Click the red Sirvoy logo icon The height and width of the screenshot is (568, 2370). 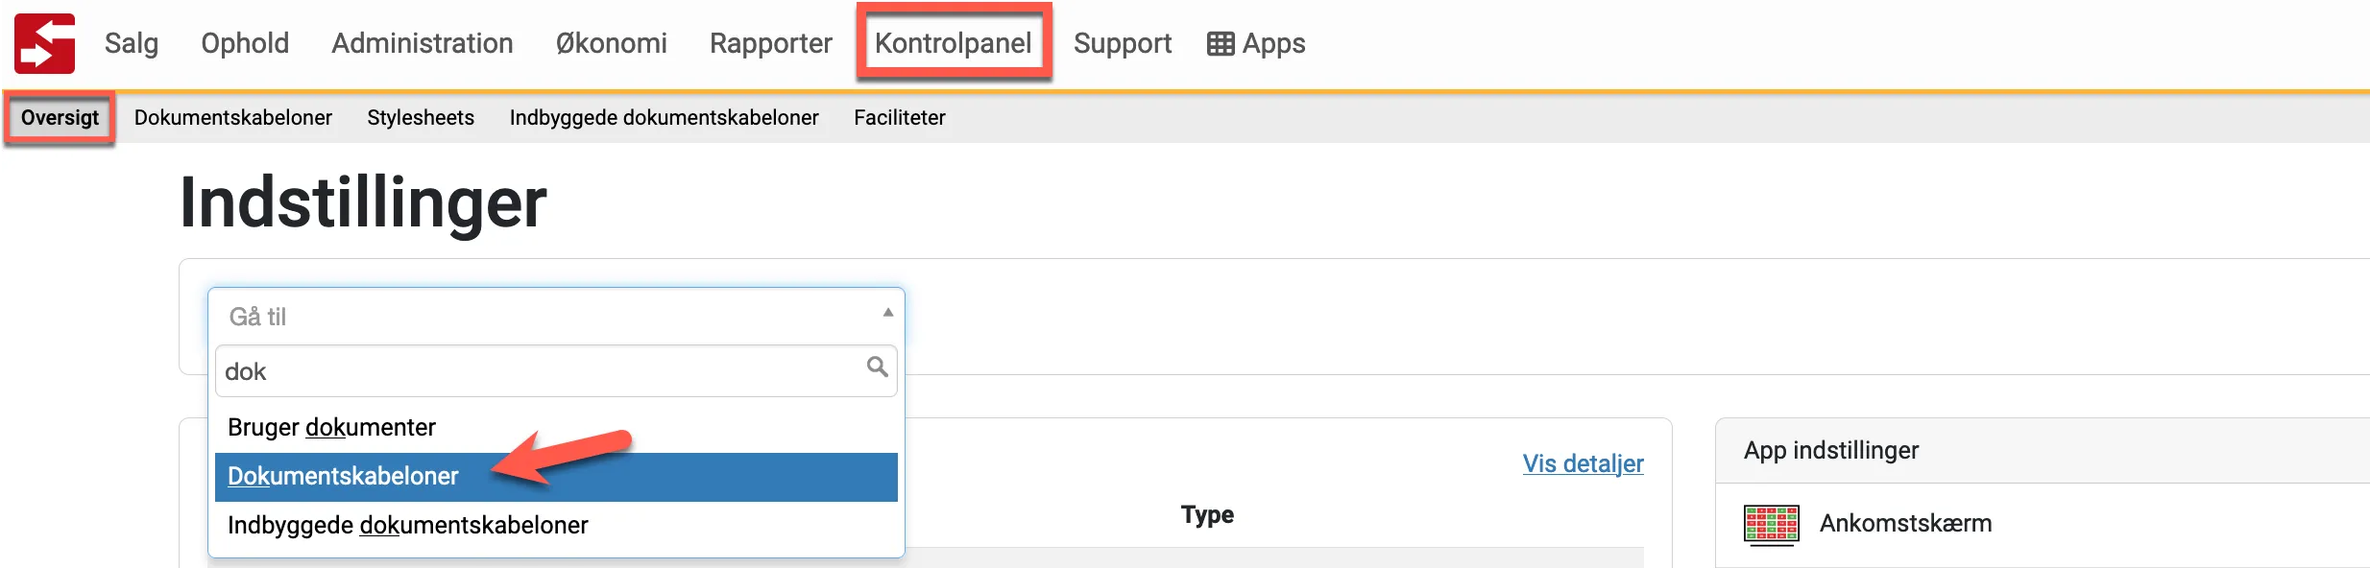point(44,44)
